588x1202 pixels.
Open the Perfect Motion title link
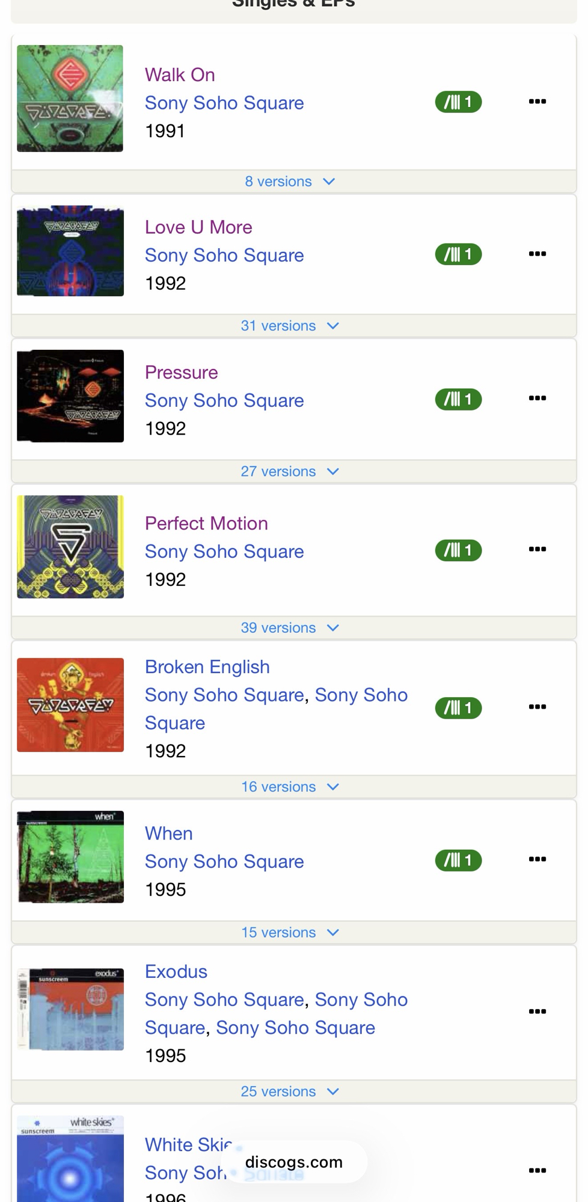(206, 523)
